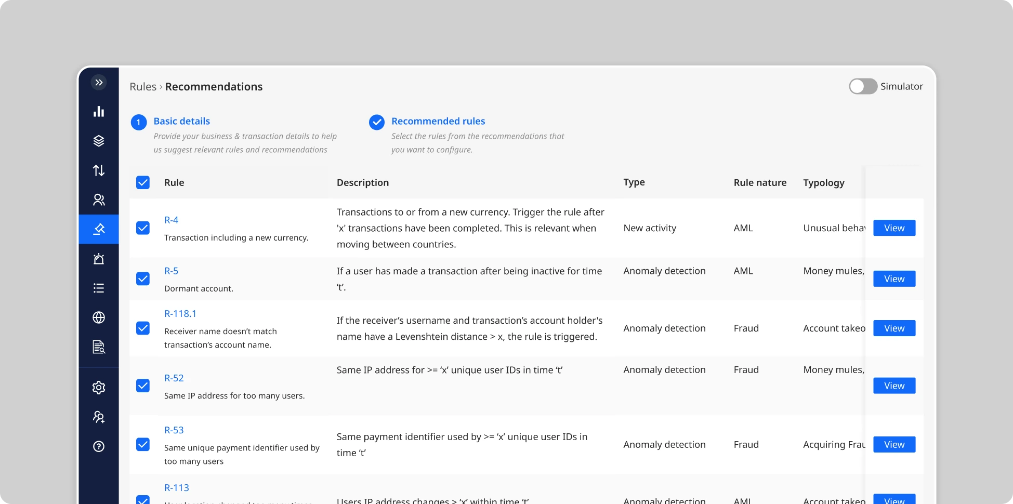Open the help question-mark icon
This screenshot has height=504, width=1013.
click(x=99, y=446)
